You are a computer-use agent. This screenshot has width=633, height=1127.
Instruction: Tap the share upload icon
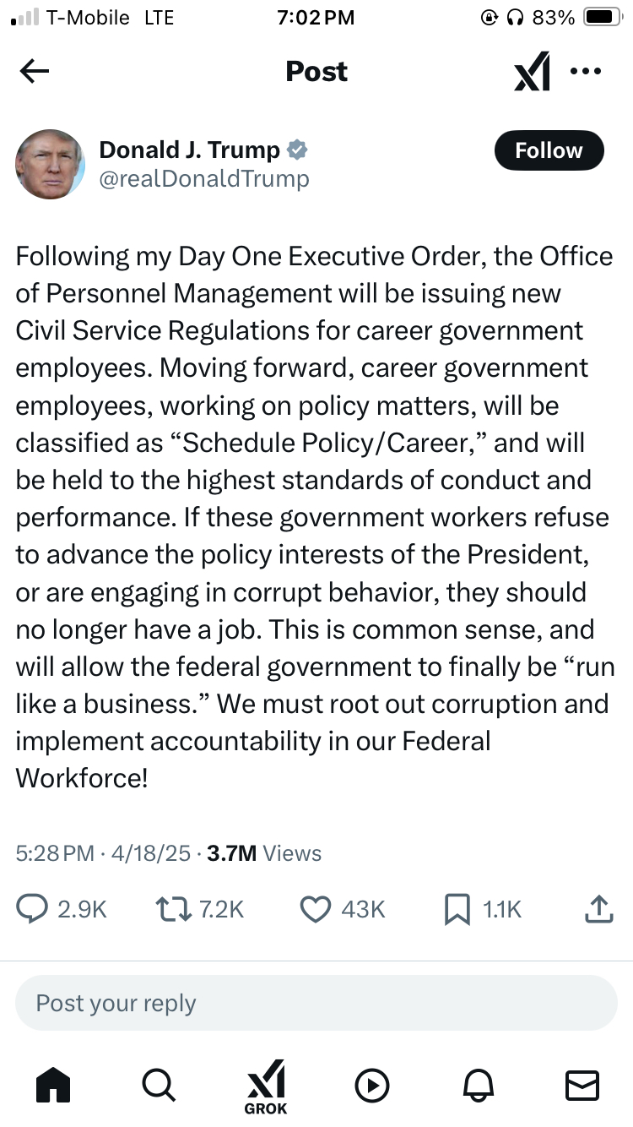pyautogui.click(x=598, y=909)
